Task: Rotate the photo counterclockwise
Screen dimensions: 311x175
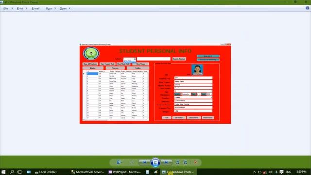Action: 177,162
